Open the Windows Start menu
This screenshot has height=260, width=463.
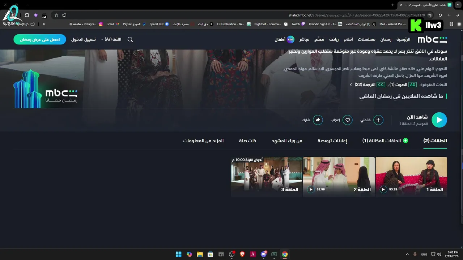pos(178,254)
